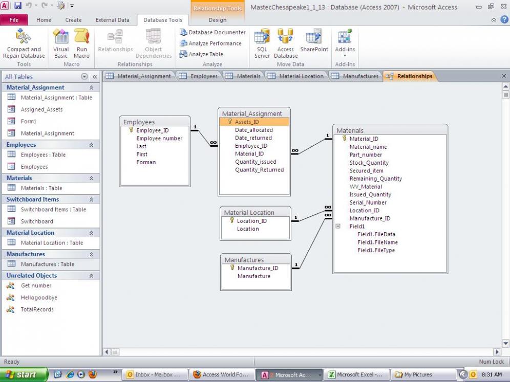Viewport: 510px width, 382px height.
Task: Switch to Material Location document tab
Action: [296, 76]
